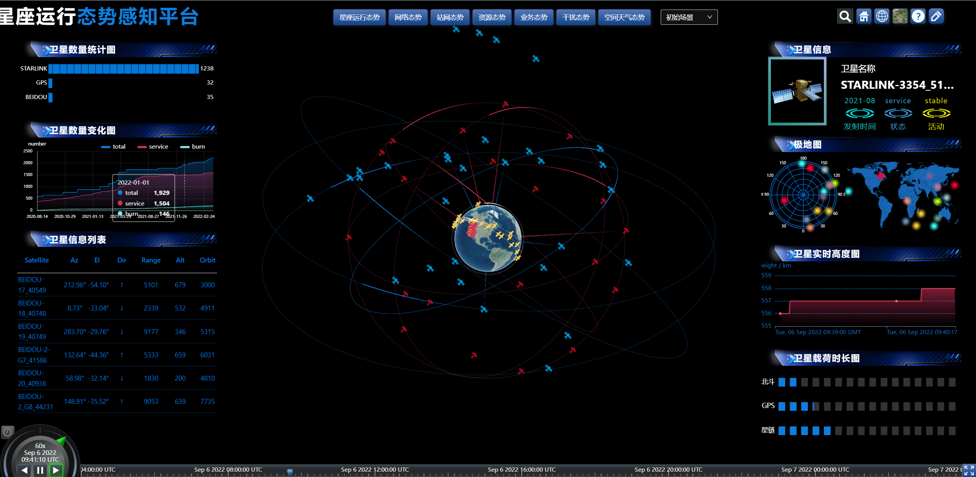976x477 pixels.
Task: Toggle the service series in chart legend
Action: click(153, 147)
